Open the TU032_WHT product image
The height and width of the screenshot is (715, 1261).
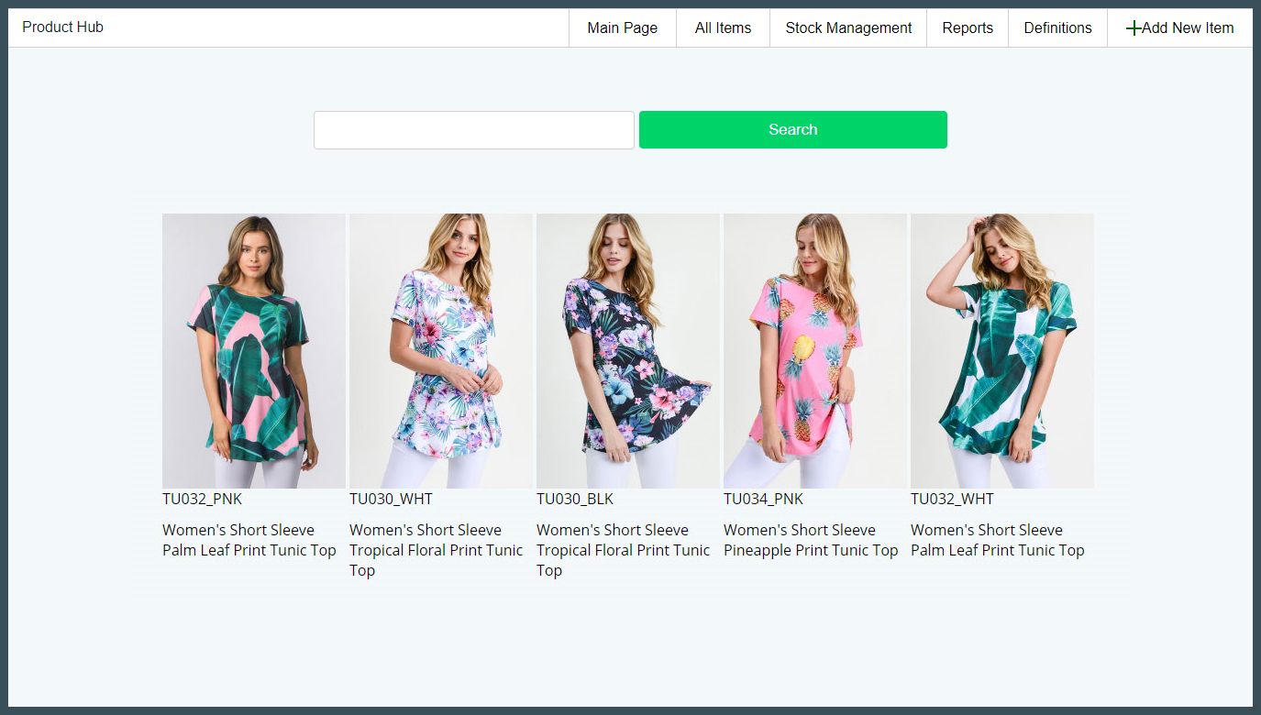(1002, 351)
